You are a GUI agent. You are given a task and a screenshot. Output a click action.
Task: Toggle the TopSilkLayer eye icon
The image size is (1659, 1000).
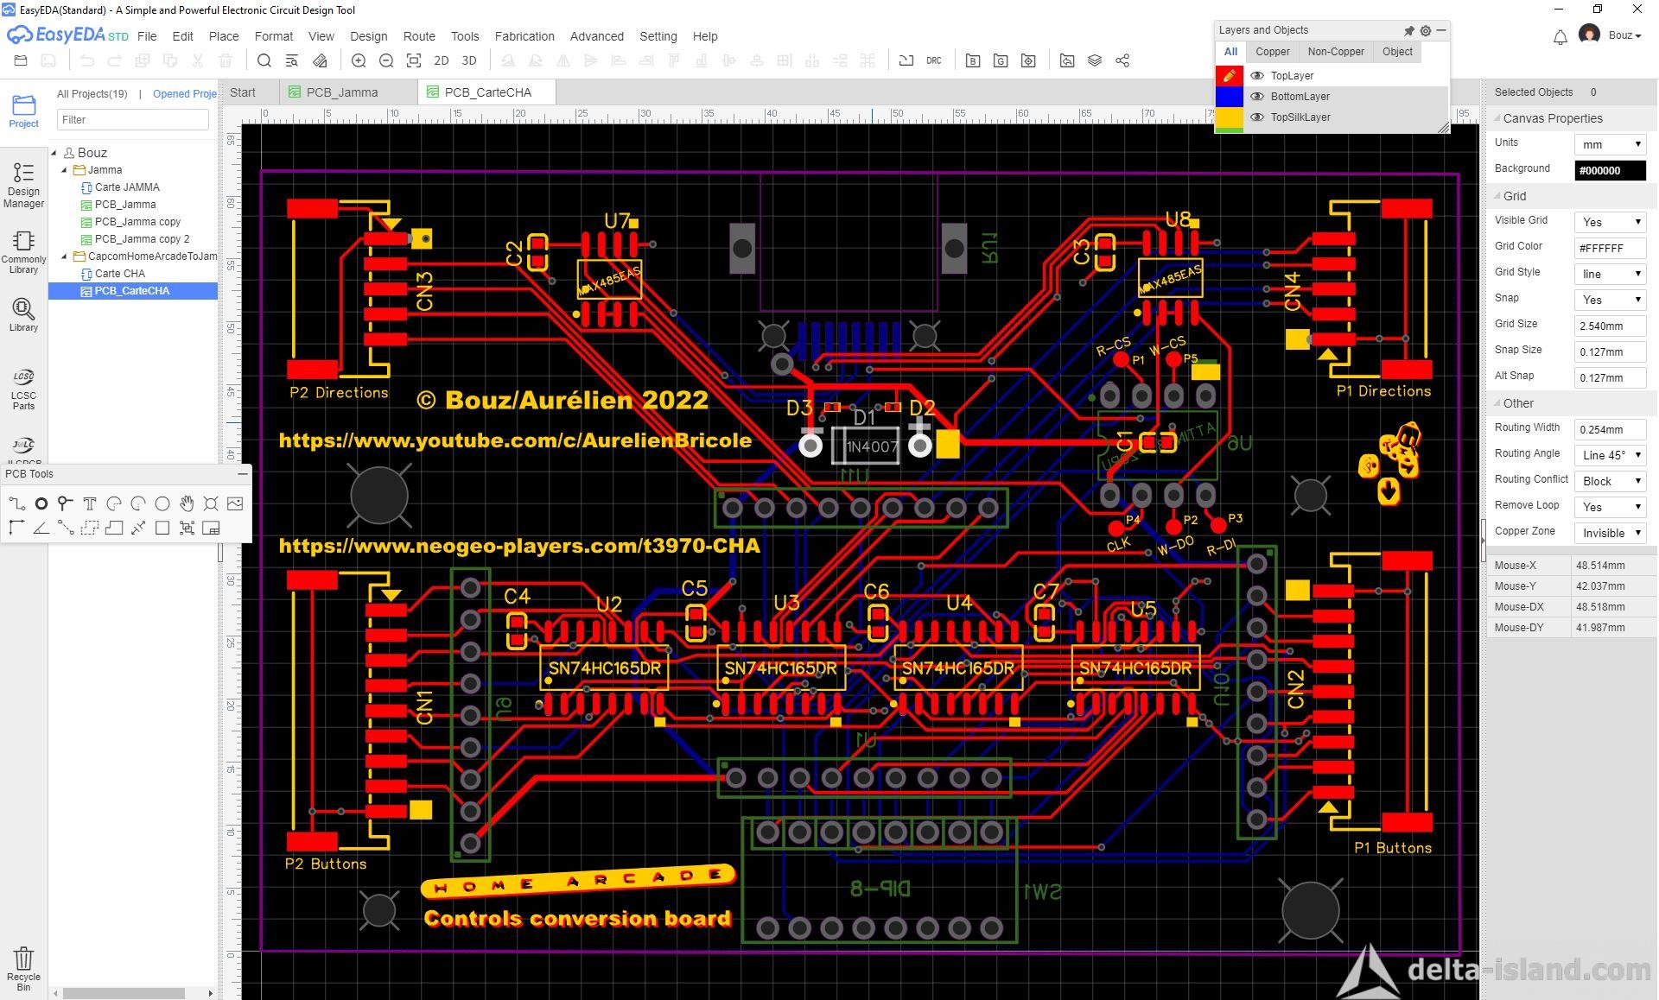click(1257, 117)
